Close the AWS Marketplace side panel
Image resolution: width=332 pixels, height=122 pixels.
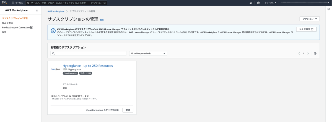pos(37,10)
